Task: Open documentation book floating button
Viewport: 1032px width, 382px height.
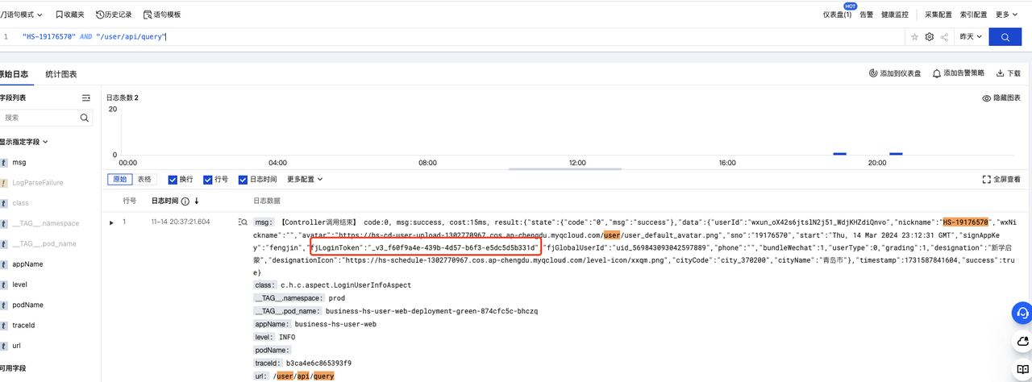Action: click(x=1022, y=370)
